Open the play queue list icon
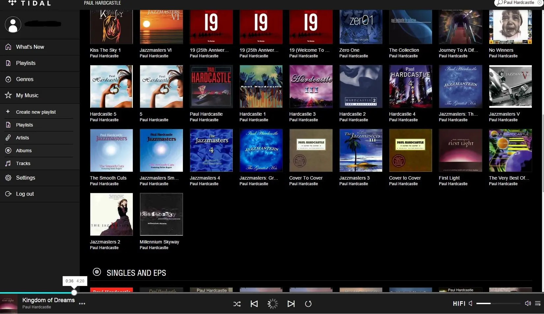Screen dimensions: 544x314 tap(538, 303)
